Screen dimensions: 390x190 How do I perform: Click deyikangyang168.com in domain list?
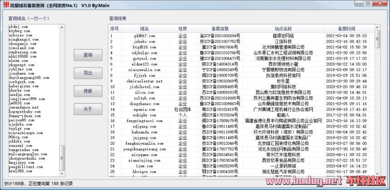pyautogui.click(x=29, y=78)
